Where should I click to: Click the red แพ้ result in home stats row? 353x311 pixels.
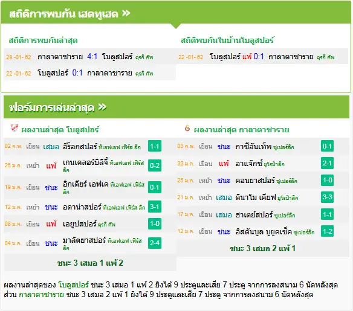(247, 56)
